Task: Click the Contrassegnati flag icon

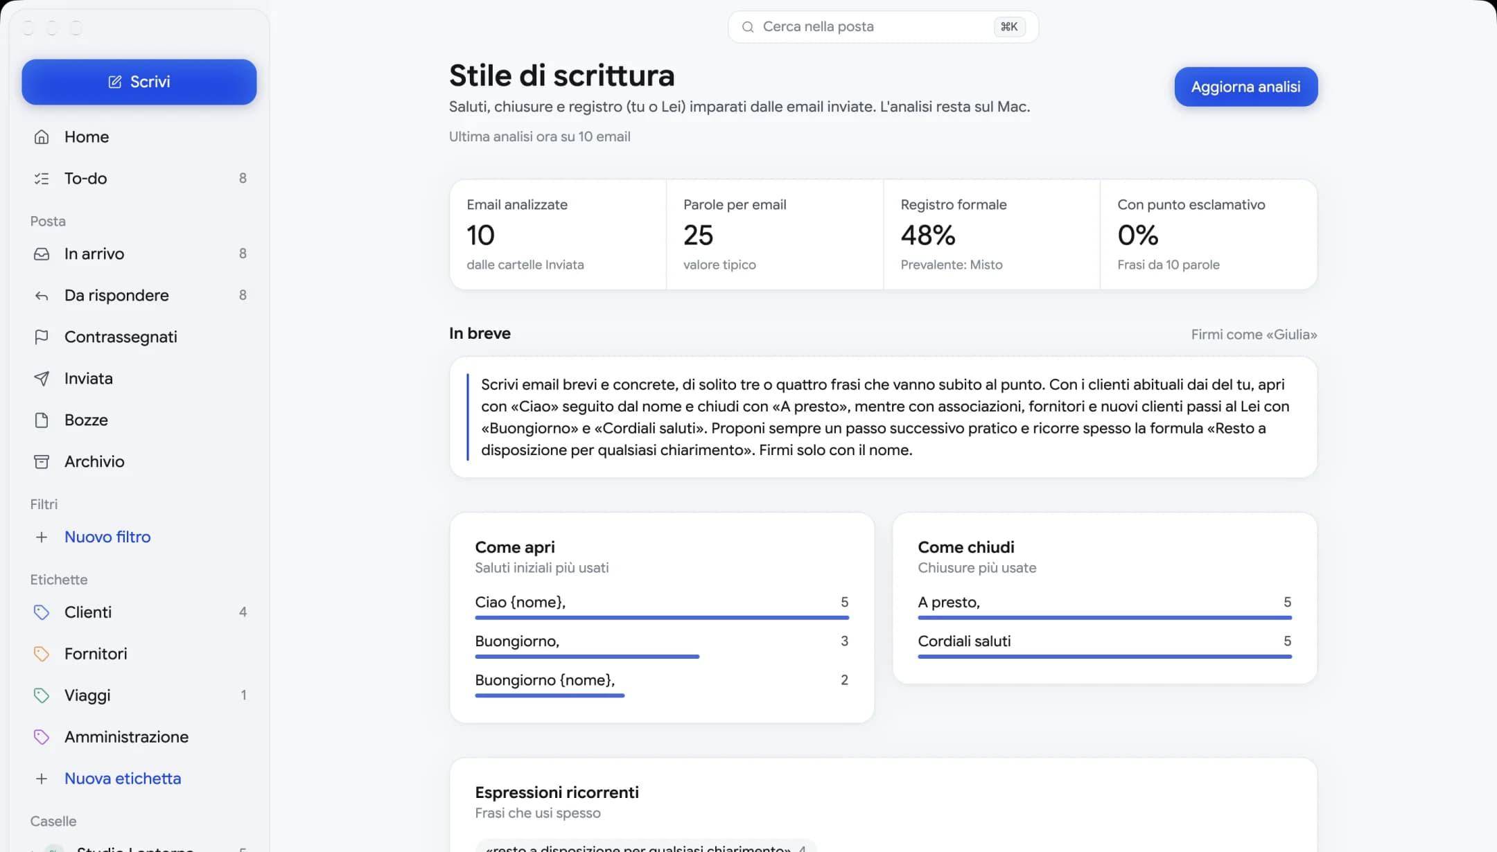Action: (42, 337)
